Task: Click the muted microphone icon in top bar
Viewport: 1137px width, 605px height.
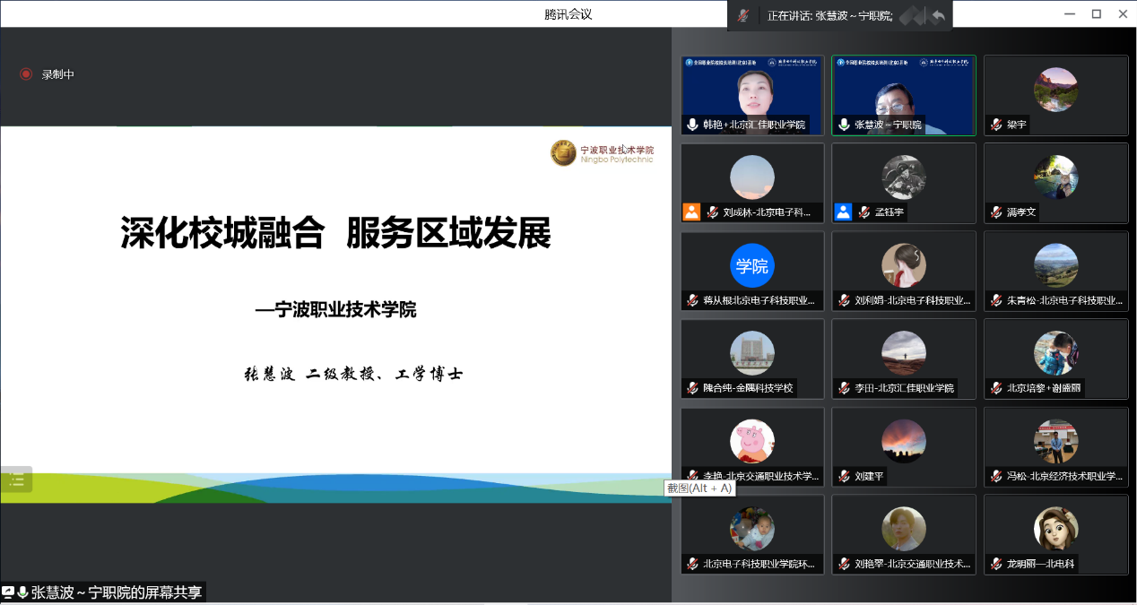Action: (x=743, y=15)
